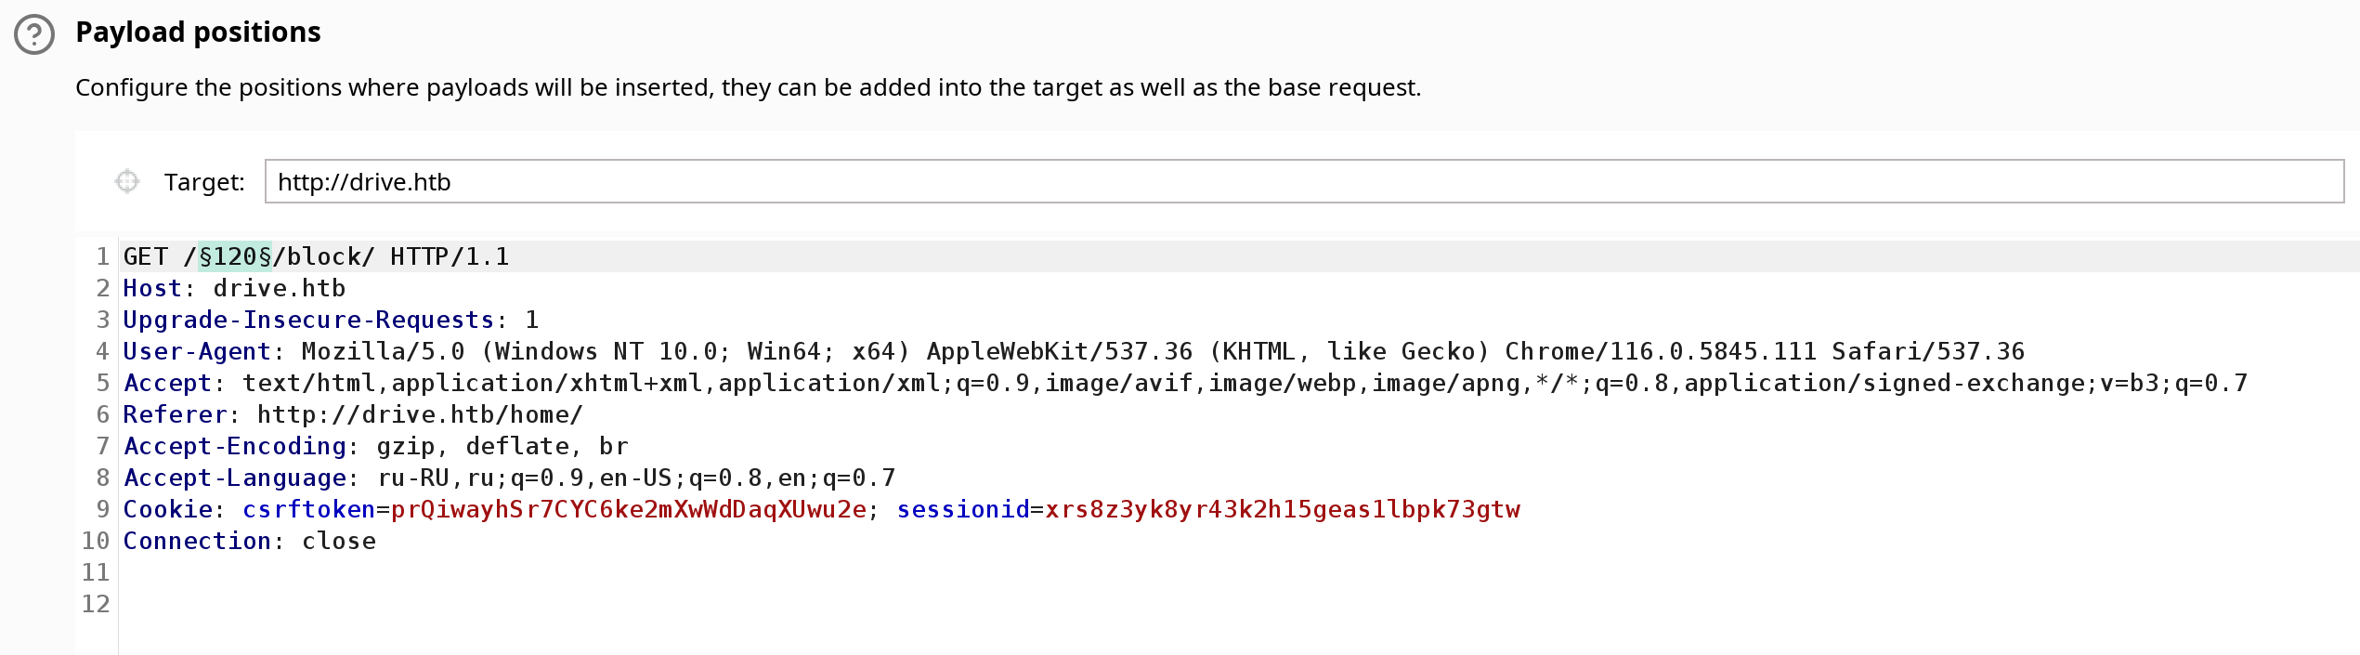Click the Accept-Language header value

point(636,478)
